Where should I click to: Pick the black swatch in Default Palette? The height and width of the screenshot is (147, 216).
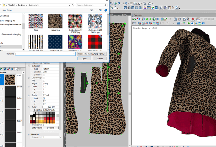(34, 116)
